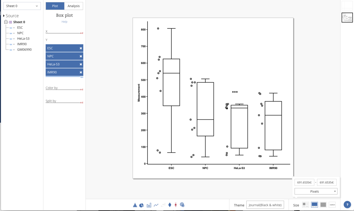Remove IMR90 from the Y variables

coord(81,72)
